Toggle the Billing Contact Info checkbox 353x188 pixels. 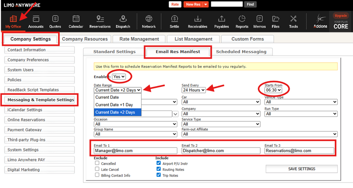click(x=97, y=175)
